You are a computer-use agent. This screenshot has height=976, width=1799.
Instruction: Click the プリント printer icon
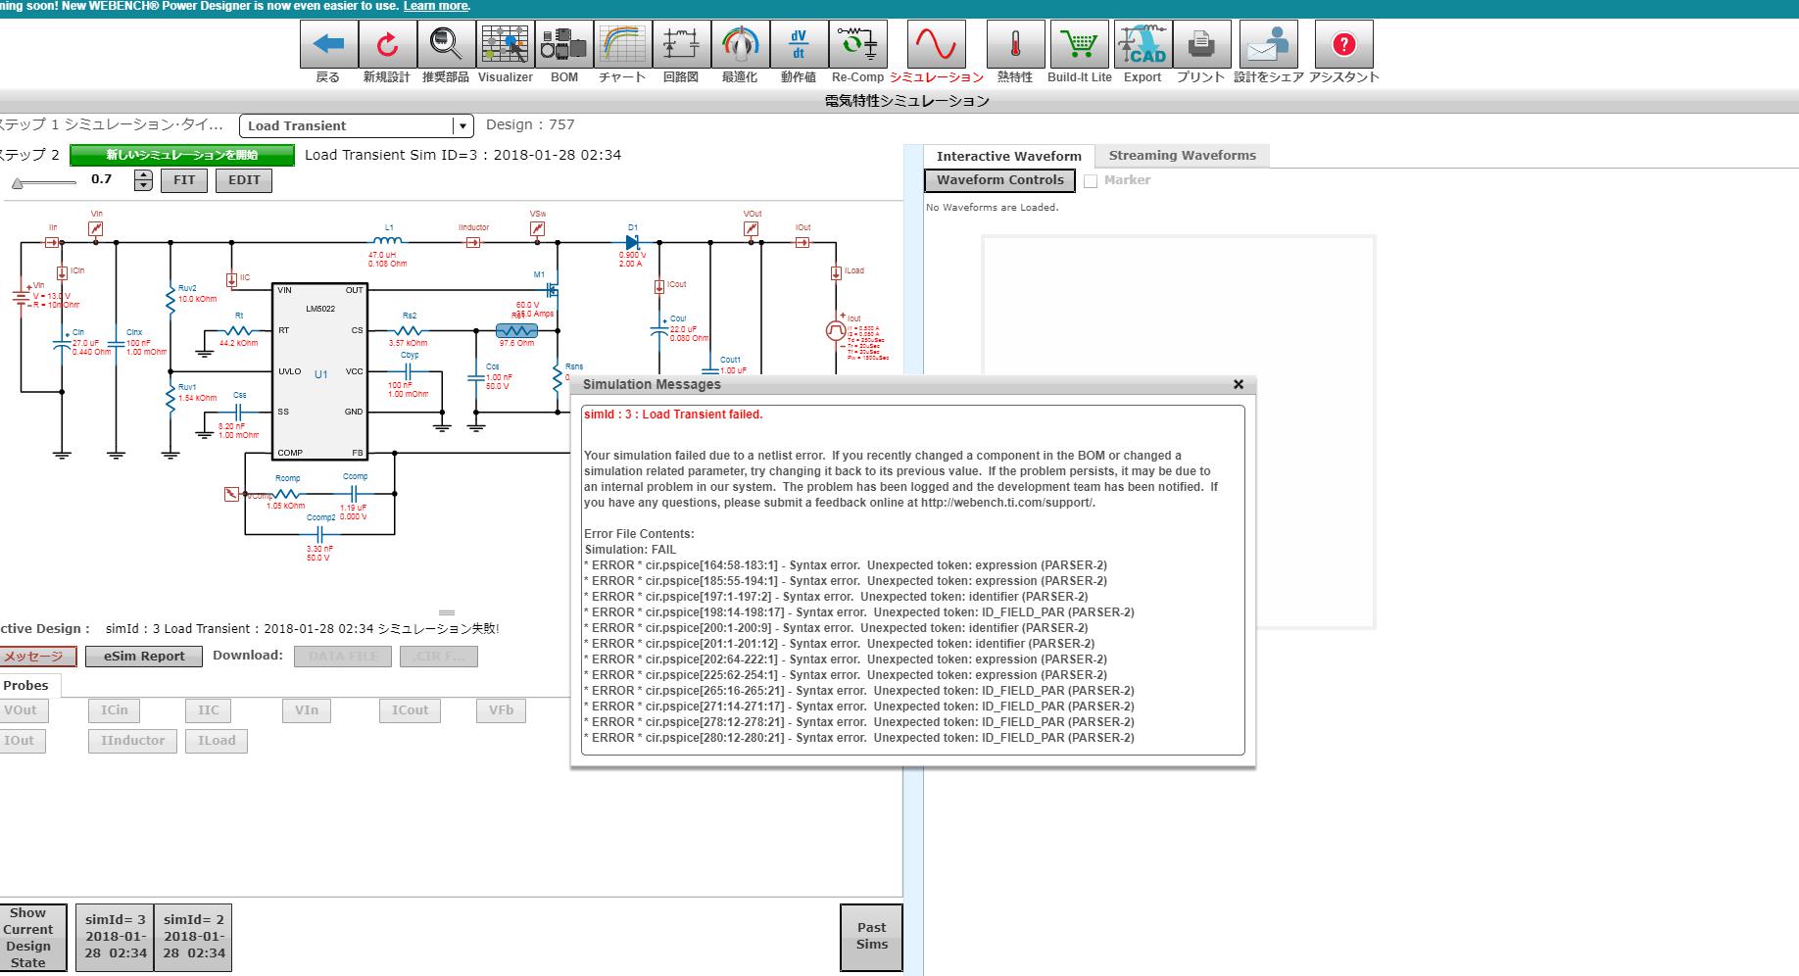[1201, 44]
